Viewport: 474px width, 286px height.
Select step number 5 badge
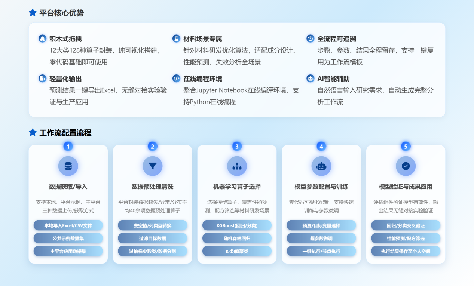point(406,146)
